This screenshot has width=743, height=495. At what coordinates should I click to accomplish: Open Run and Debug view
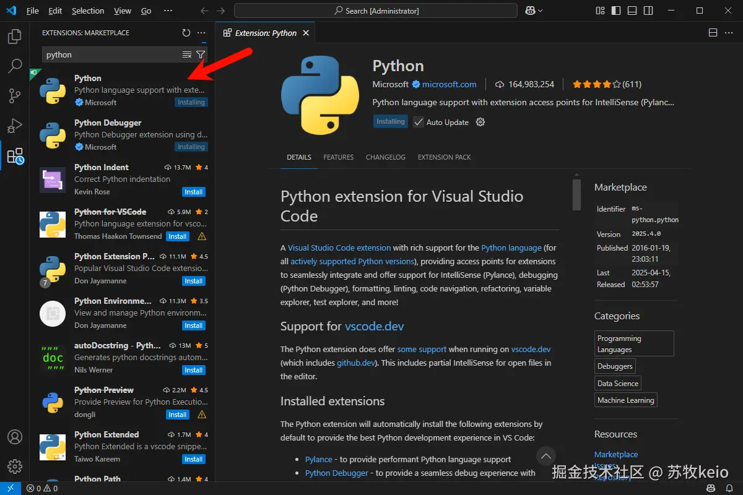[x=14, y=126]
